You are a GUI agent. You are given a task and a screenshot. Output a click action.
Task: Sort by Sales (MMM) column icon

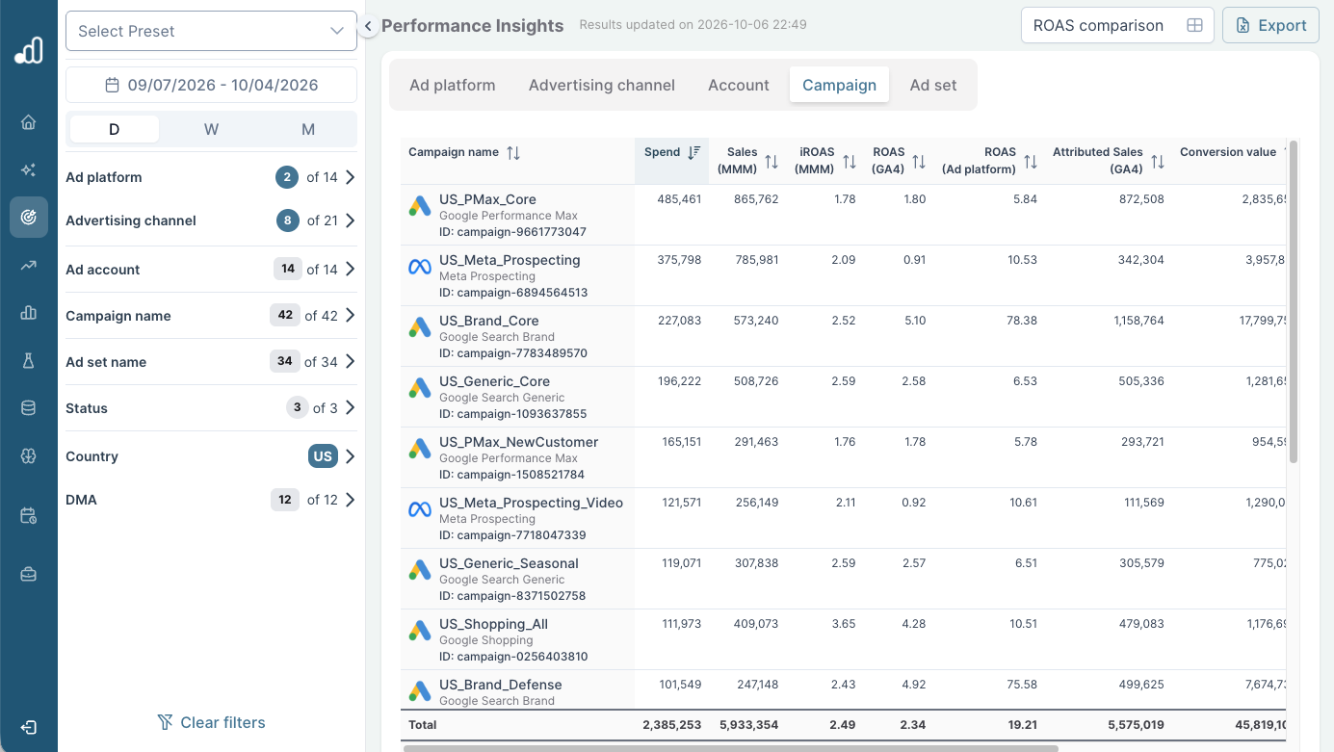[x=772, y=163]
